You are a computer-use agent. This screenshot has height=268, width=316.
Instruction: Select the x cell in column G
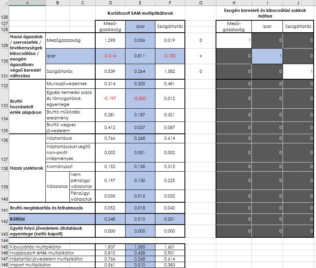tap(200, 56)
